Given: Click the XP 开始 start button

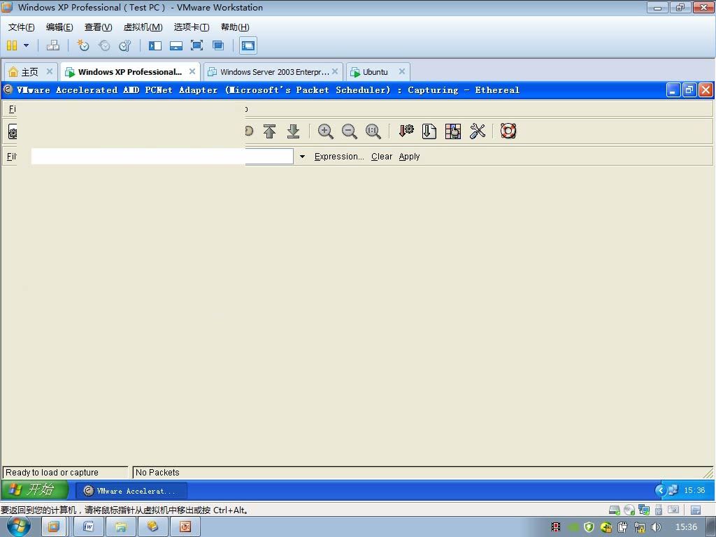Looking at the screenshot, I should 35,490.
